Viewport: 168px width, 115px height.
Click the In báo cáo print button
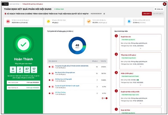pos(159,9)
